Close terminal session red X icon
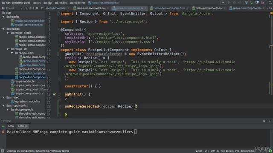Viewport: 273px width, 153px height. 3,132
